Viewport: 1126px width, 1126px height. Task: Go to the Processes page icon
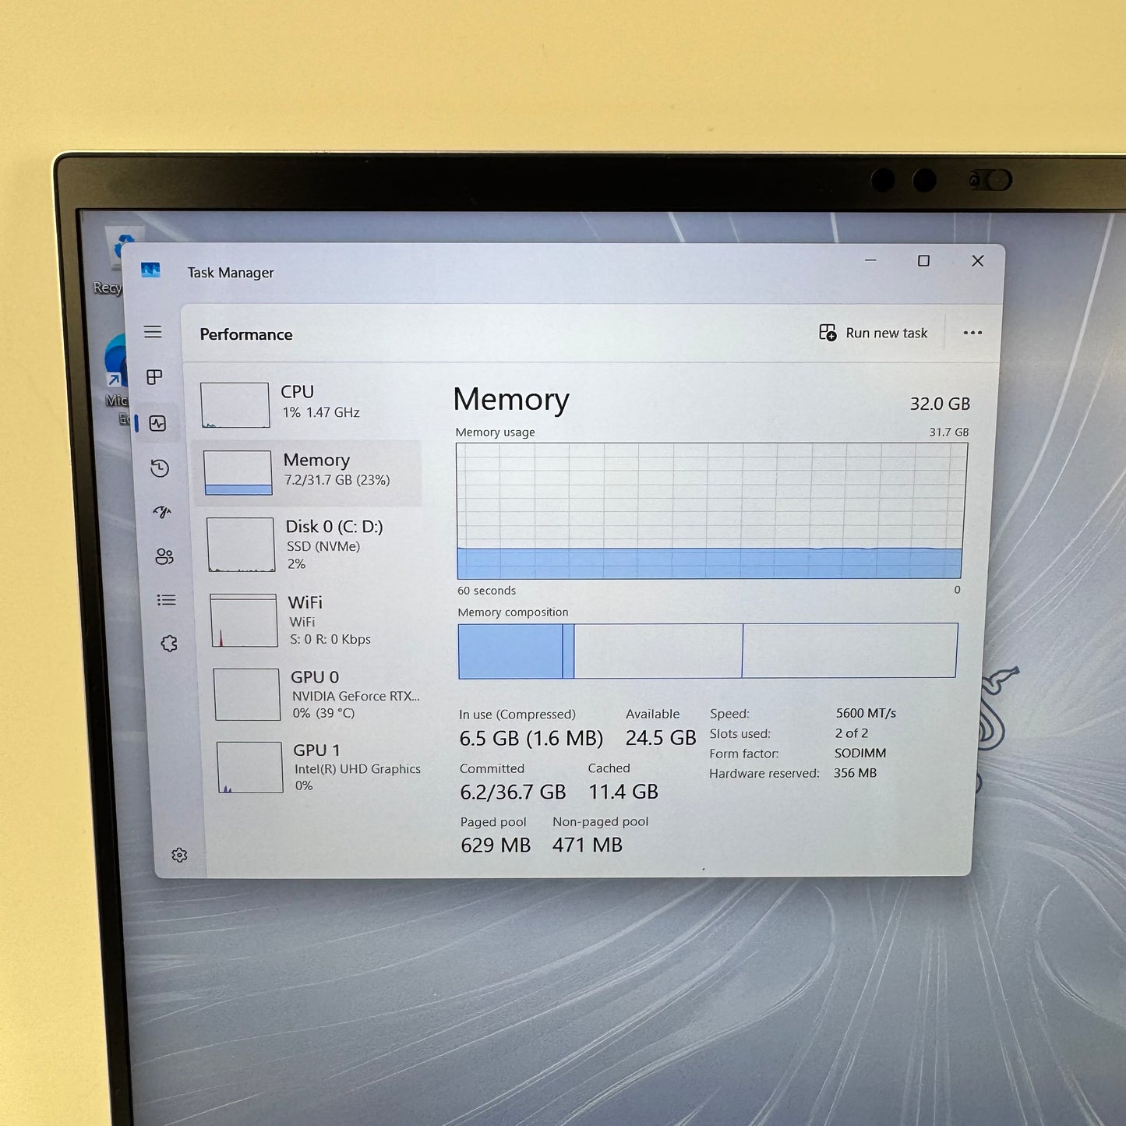(155, 377)
